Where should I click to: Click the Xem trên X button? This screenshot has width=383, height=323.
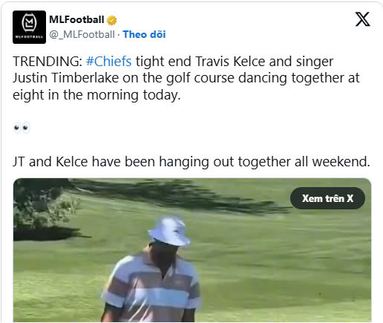pyautogui.click(x=327, y=198)
